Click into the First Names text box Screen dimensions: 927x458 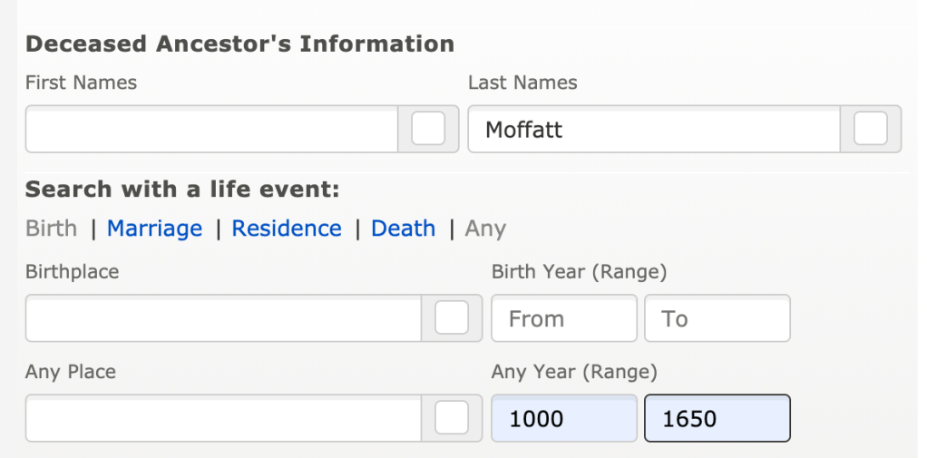coord(211,130)
